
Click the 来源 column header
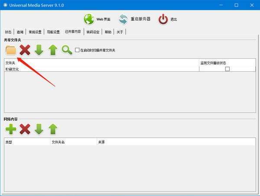(x=176, y=142)
